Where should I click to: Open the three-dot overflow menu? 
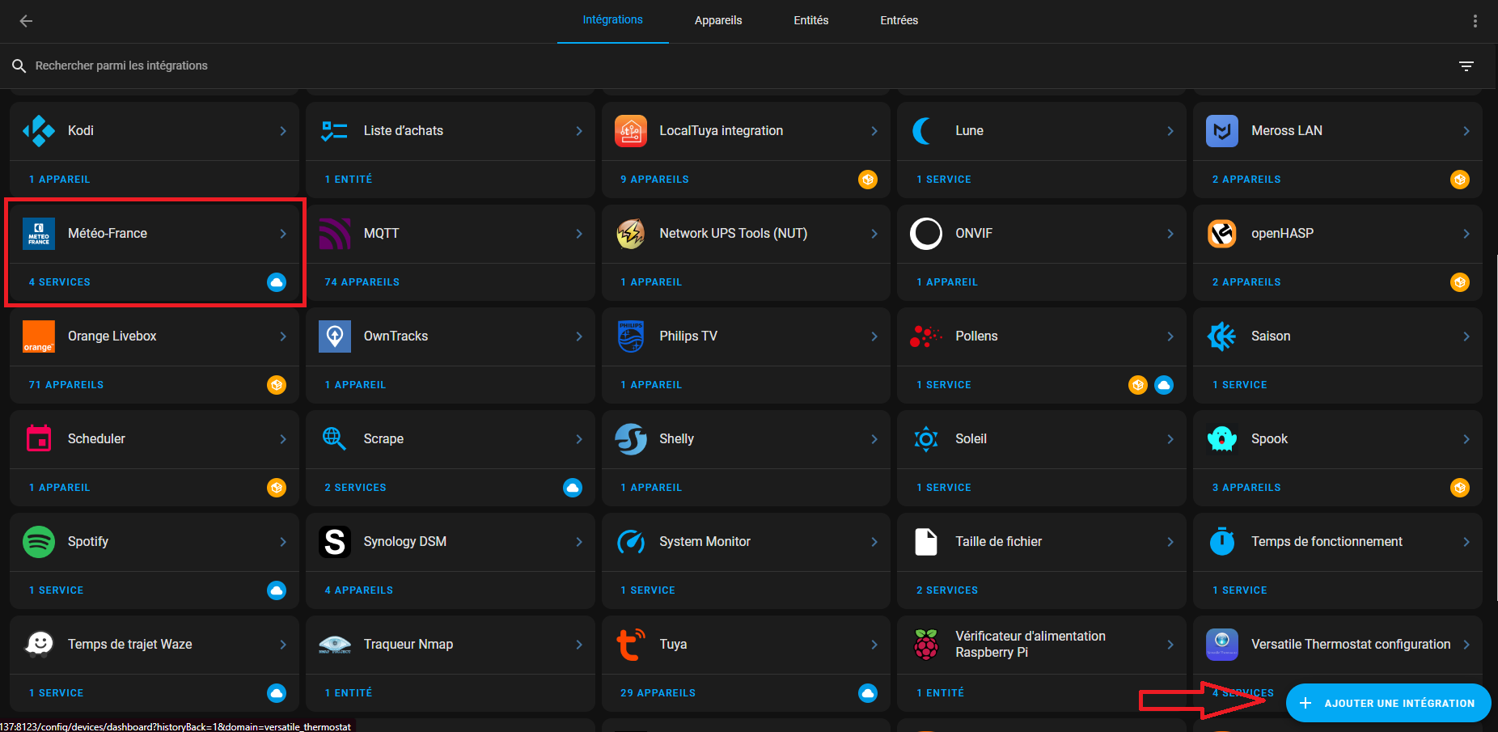tap(1475, 21)
